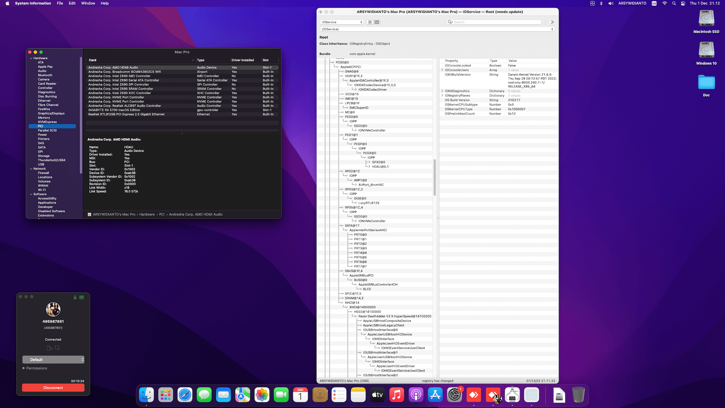Collapse the Software section in sidebar
Screen dimensions: 725x408
(x=31, y=194)
